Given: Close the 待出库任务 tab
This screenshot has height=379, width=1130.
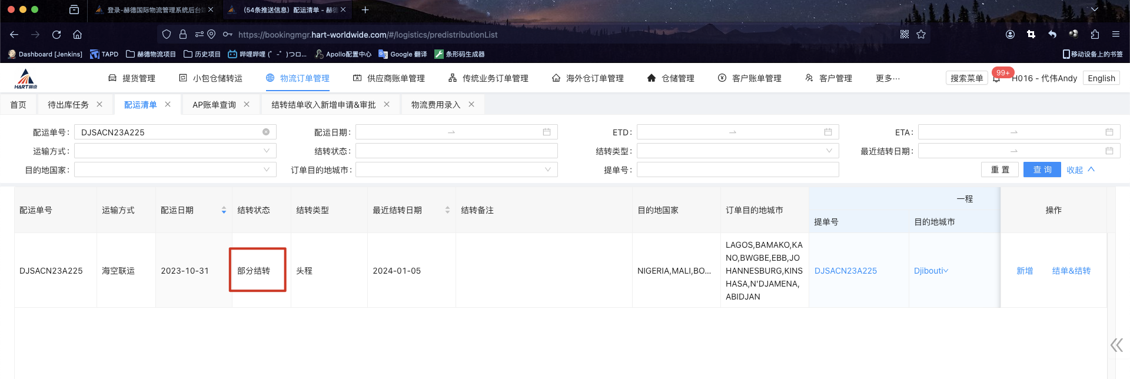Looking at the screenshot, I should click(99, 105).
